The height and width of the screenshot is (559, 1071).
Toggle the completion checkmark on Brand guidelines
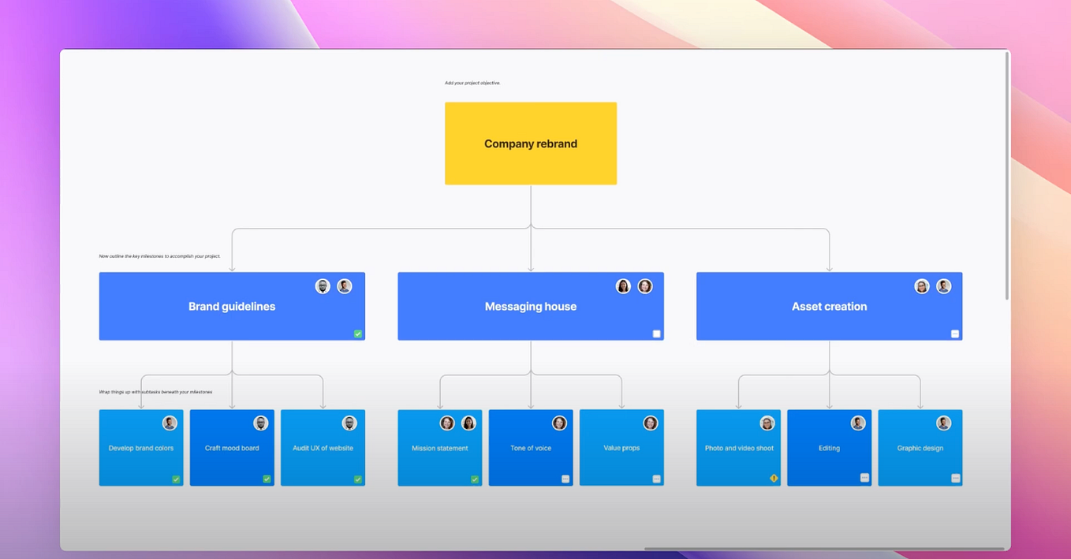(x=357, y=334)
